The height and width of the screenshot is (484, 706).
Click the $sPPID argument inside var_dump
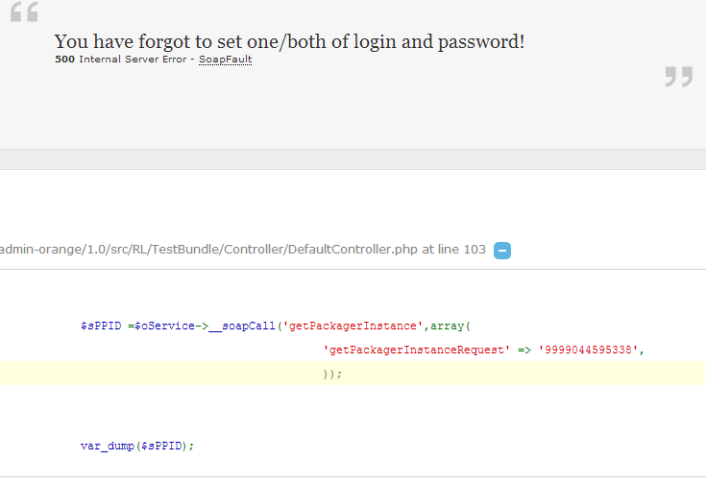pos(162,446)
